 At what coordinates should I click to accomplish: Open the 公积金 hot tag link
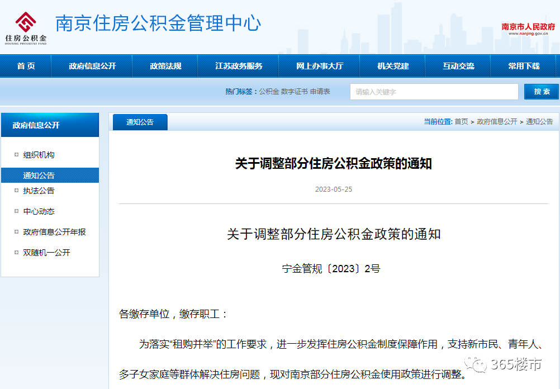click(268, 92)
